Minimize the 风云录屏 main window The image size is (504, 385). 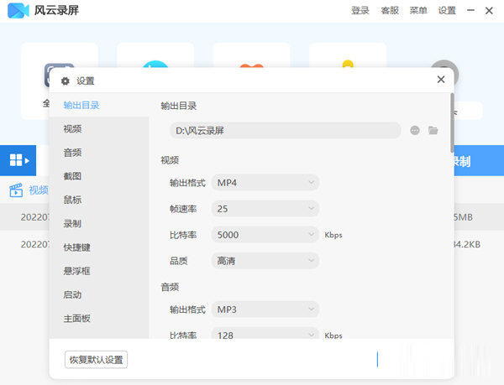tap(470, 11)
